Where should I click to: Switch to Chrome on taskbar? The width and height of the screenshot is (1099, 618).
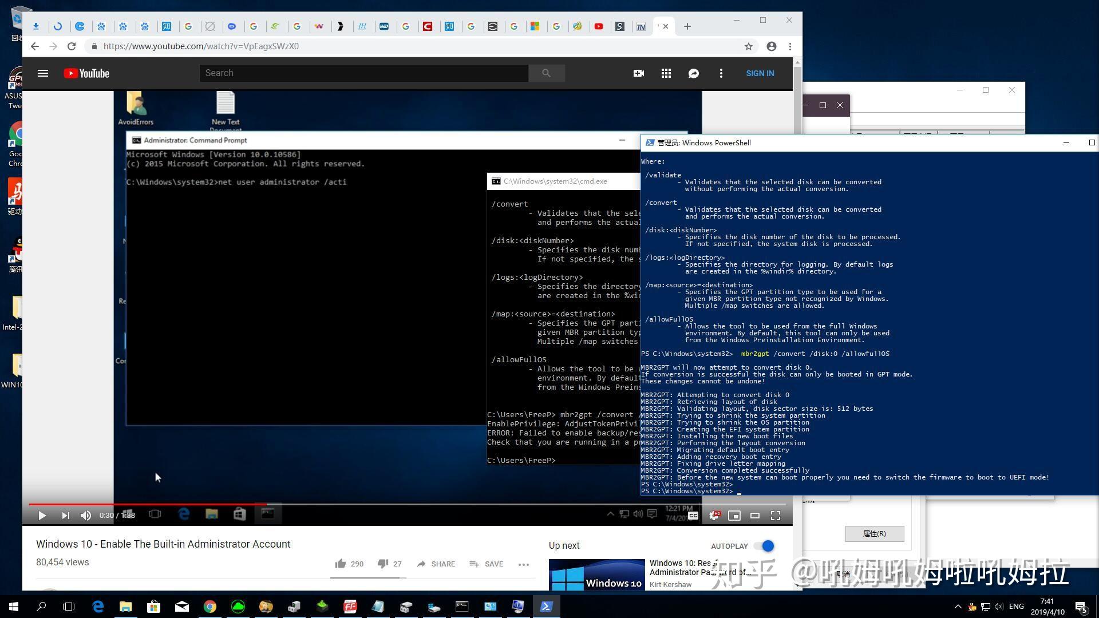pos(210,607)
